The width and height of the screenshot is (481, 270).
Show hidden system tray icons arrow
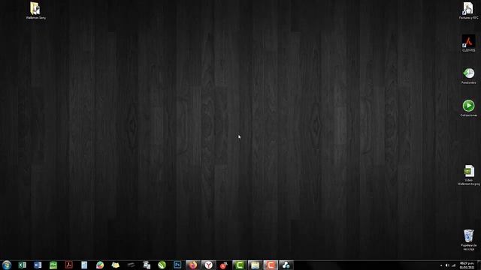point(441,265)
